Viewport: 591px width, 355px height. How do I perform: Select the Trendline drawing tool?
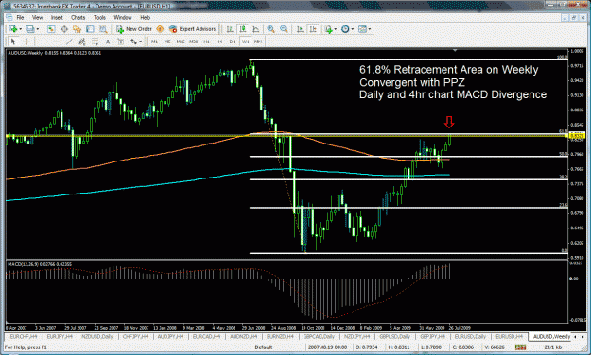[69, 42]
